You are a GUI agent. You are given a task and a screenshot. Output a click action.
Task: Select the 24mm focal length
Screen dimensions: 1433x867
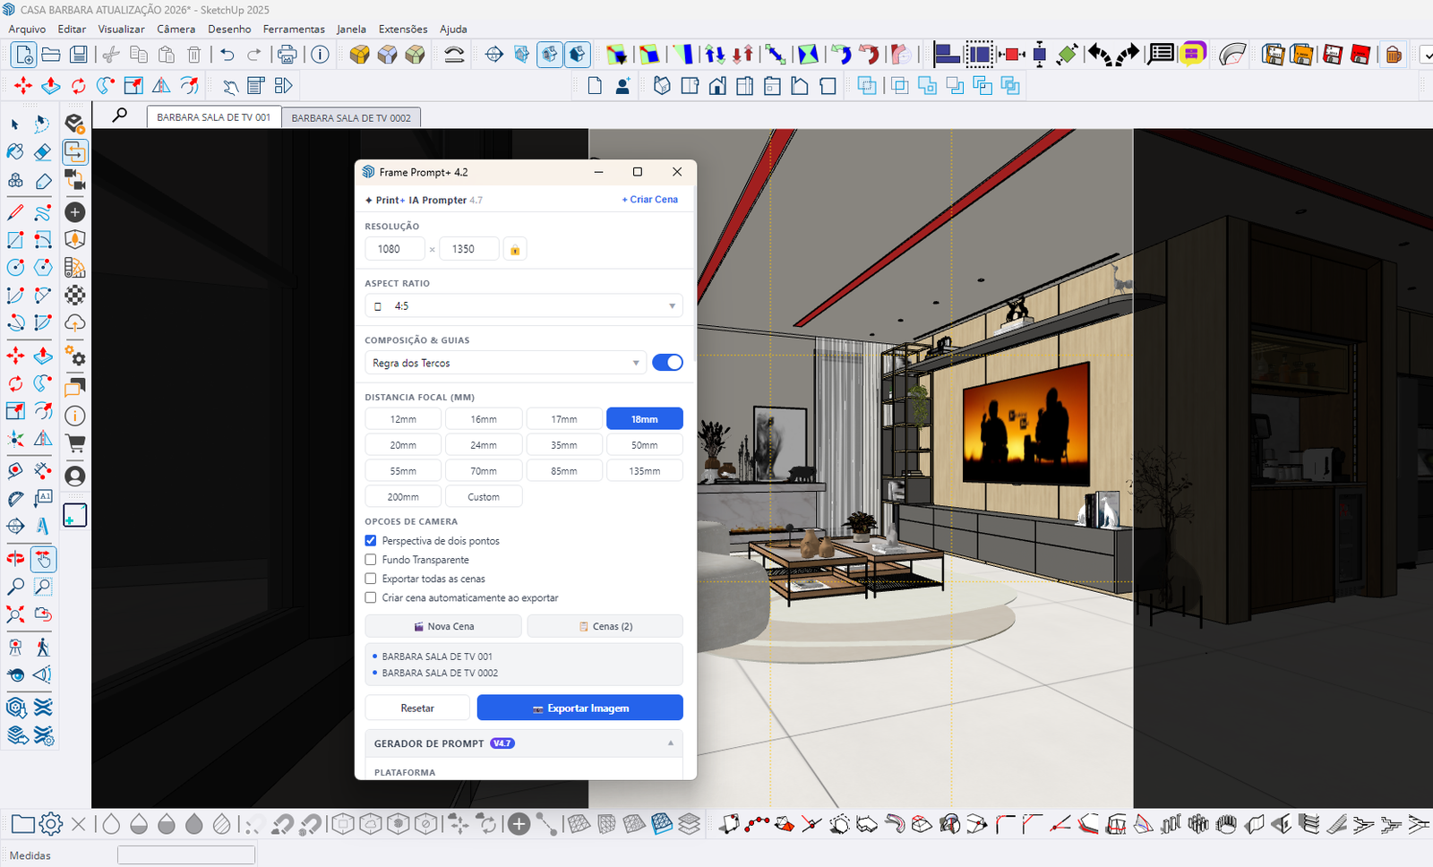click(484, 445)
